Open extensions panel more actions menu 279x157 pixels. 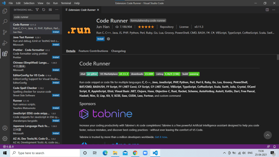point(57,10)
